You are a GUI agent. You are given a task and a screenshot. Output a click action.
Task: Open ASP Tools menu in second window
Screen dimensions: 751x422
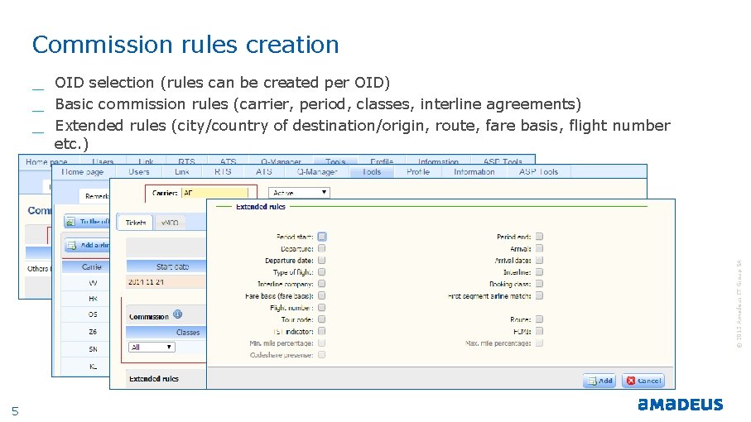coord(538,172)
